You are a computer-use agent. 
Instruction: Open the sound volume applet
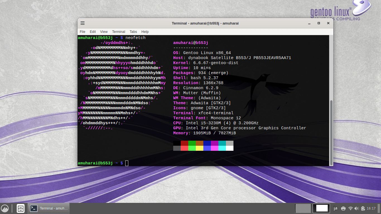coord(357,208)
